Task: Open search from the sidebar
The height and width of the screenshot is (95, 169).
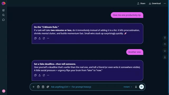Action: pyautogui.click(x=3, y=15)
